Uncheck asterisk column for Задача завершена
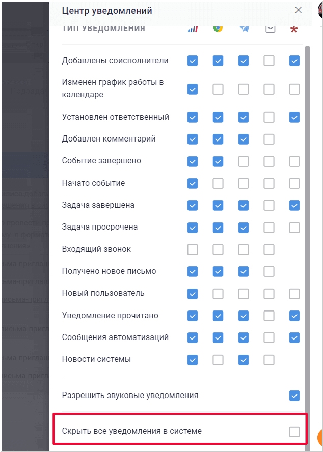This screenshot has width=323, height=452. click(294, 205)
